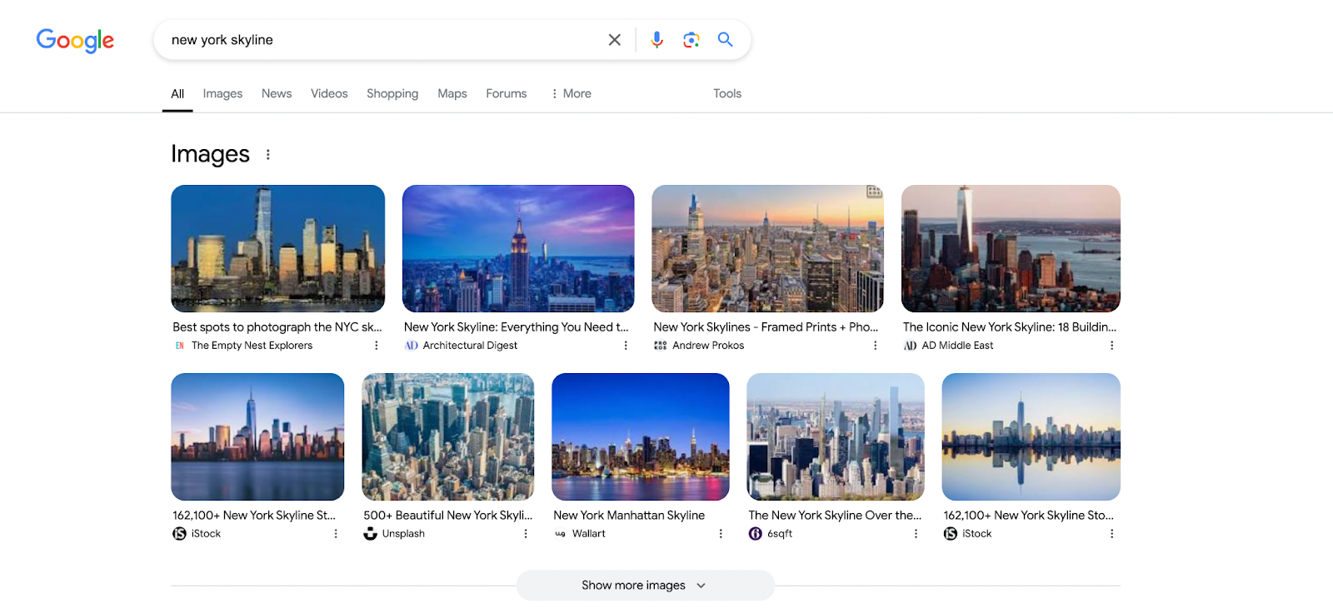Switch to the Videos tab
Screen dimensions: 1333x608
point(329,94)
